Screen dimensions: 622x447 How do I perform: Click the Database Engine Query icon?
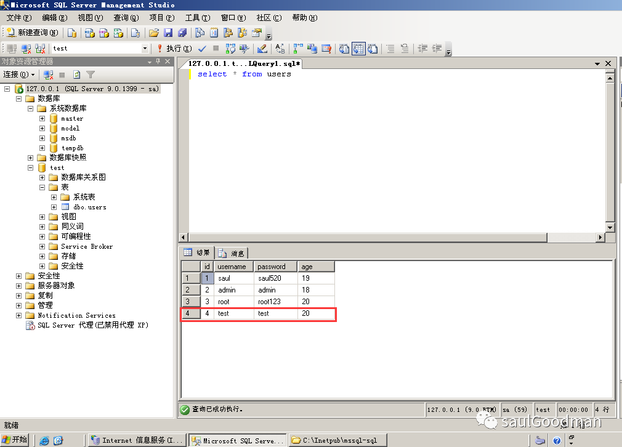(x=72, y=33)
